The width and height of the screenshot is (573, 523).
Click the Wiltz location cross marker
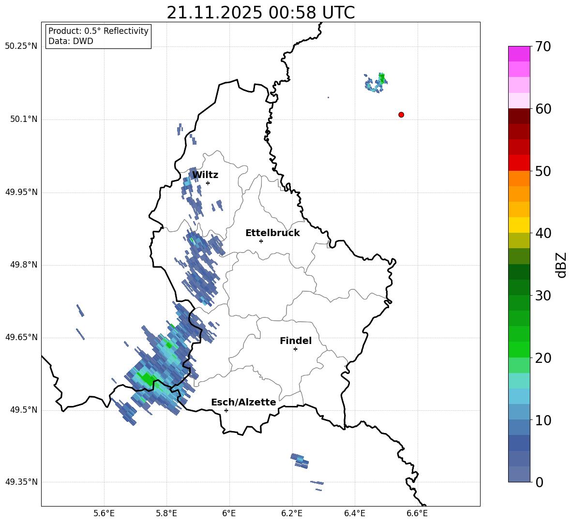(x=208, y=183)
